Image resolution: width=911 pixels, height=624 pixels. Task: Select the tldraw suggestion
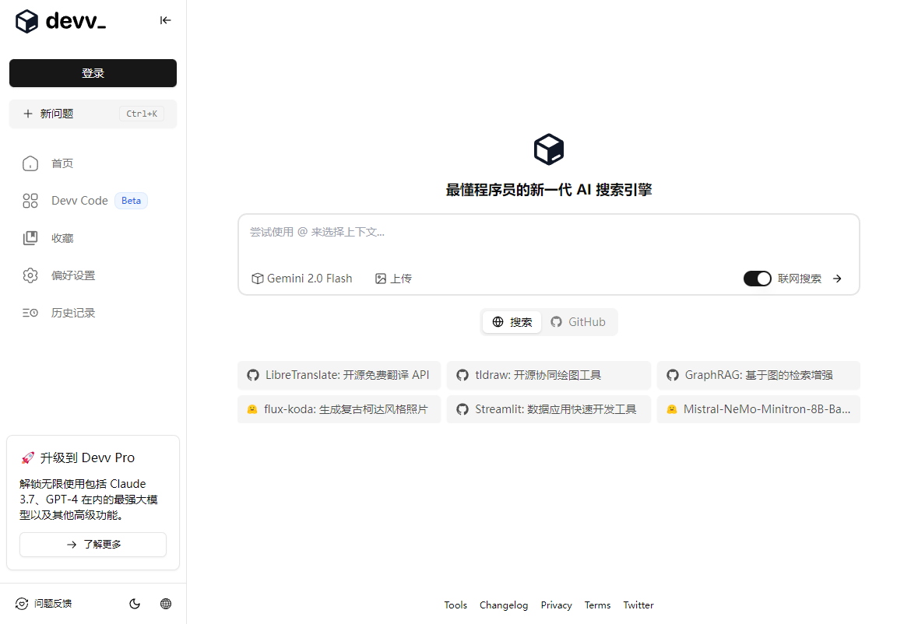coord(548,375)
